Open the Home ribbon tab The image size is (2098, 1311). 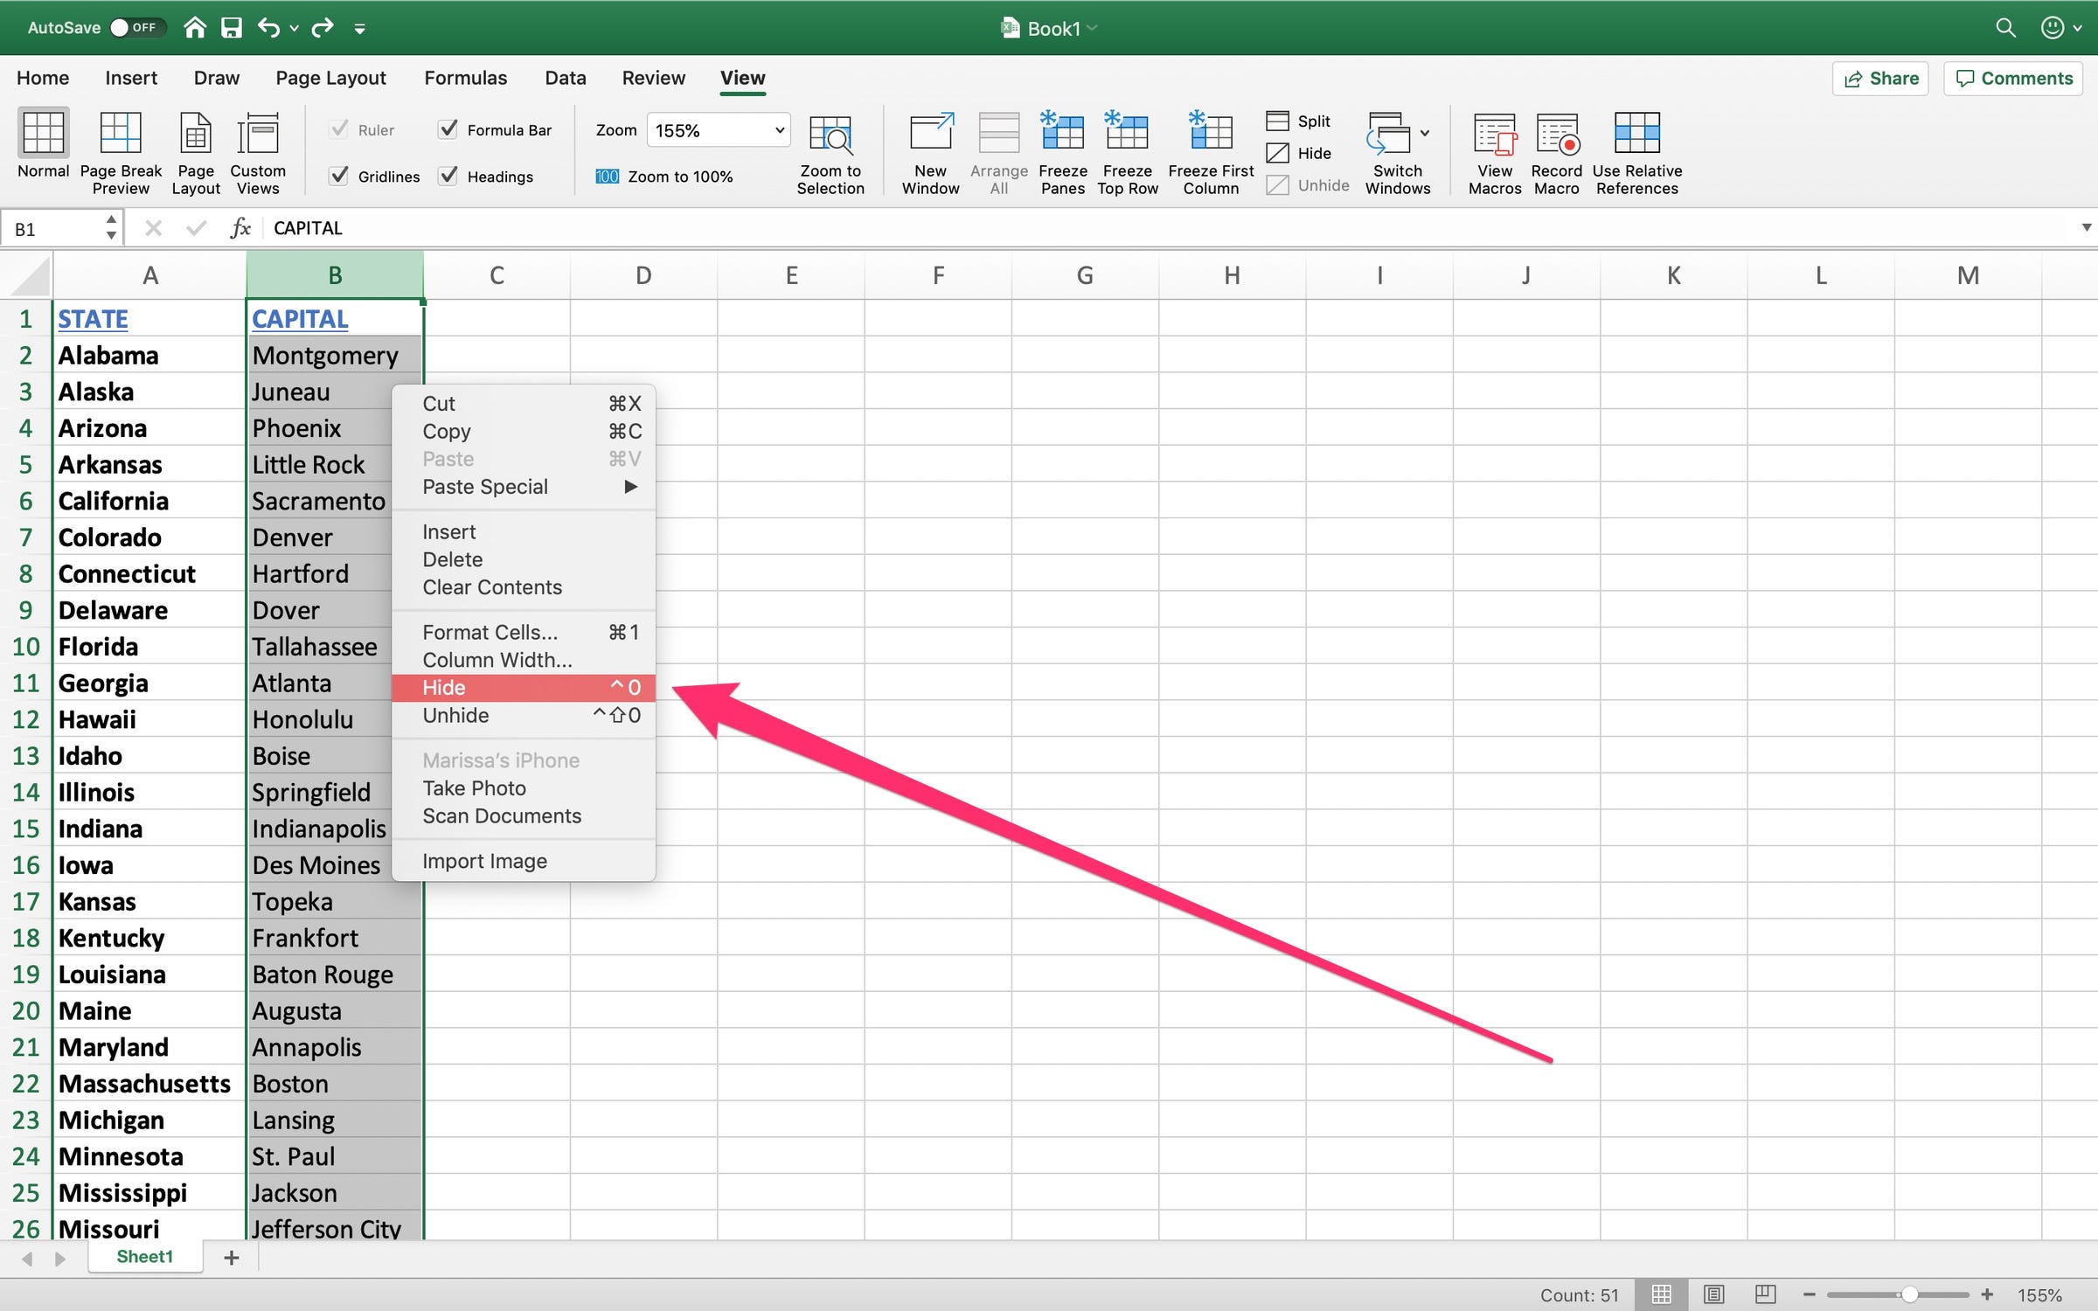(43, 78)
